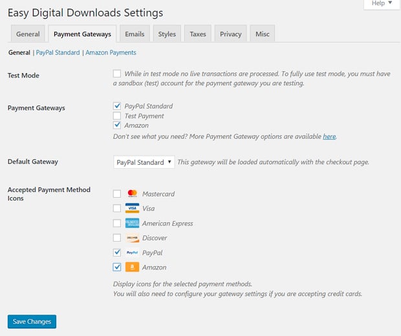Open Amazon Payments sub-section link

(x=111, y=52)
